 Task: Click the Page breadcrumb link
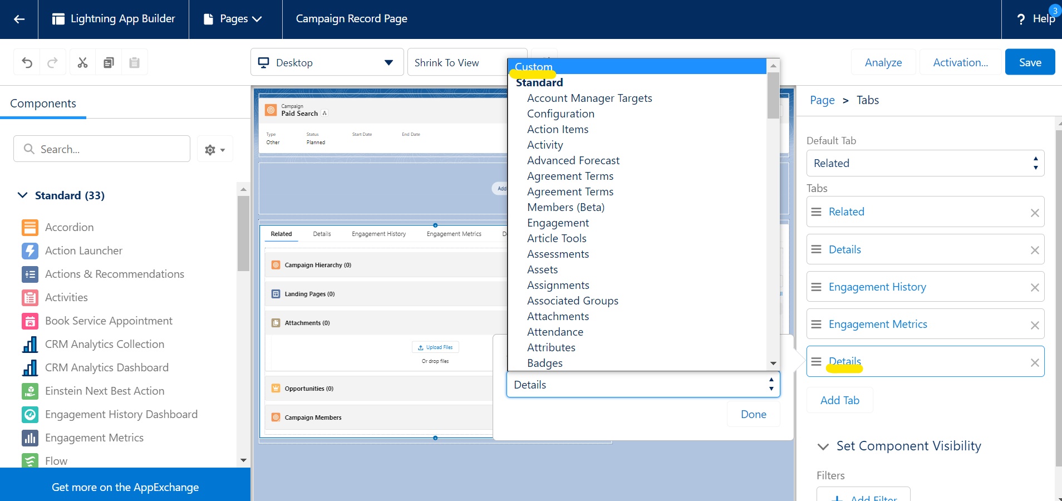822,100
